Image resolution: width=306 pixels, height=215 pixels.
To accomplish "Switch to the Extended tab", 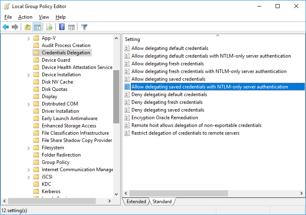I will tap(136, 201).
